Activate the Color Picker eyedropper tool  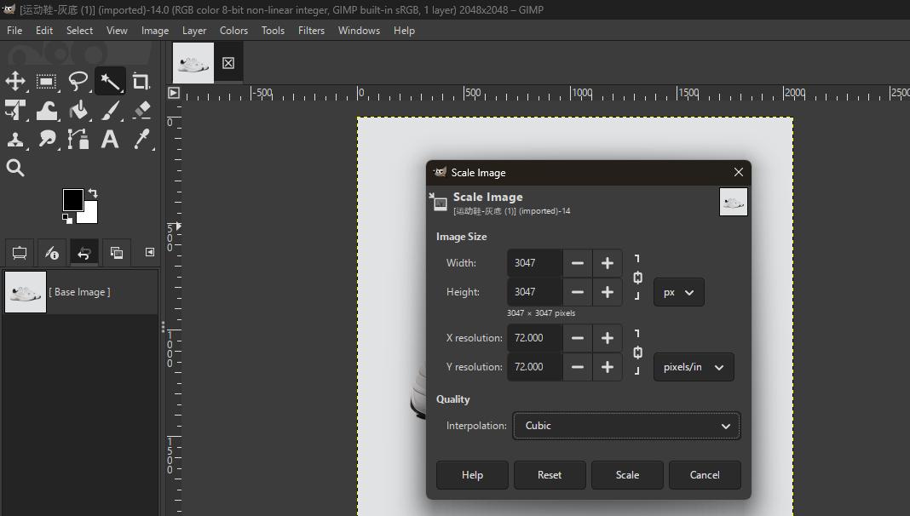coord(141,139)
